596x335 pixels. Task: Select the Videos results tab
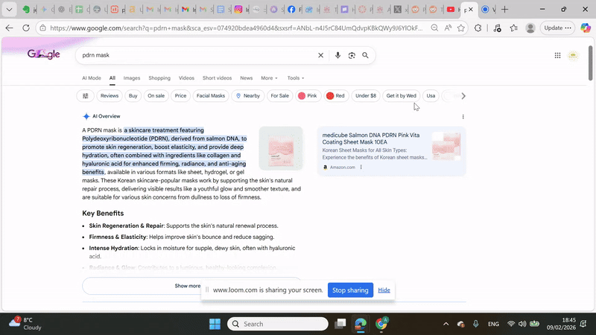click(186, 78)
